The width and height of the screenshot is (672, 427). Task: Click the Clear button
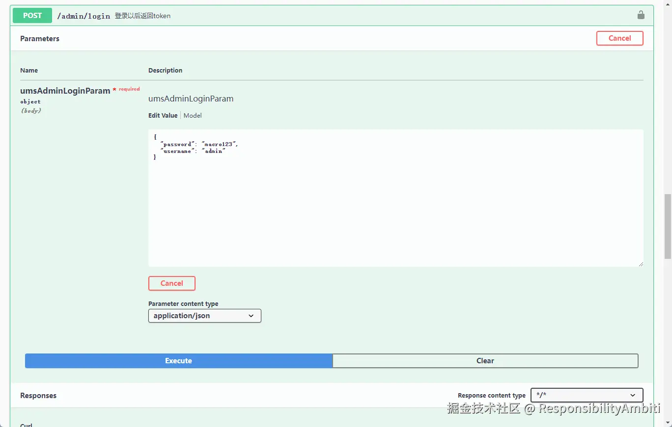coord(485,361)
